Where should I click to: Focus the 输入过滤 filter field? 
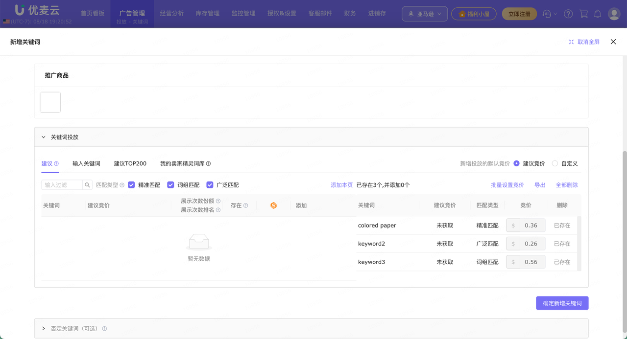click(62, 185)
